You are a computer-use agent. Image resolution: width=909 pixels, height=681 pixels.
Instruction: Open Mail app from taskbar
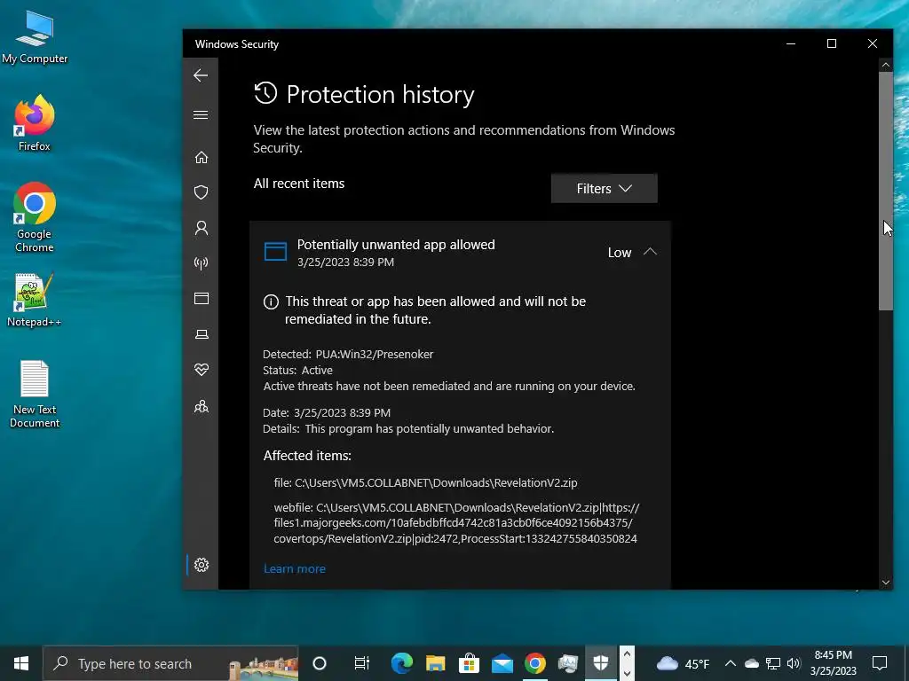point(502,663)
